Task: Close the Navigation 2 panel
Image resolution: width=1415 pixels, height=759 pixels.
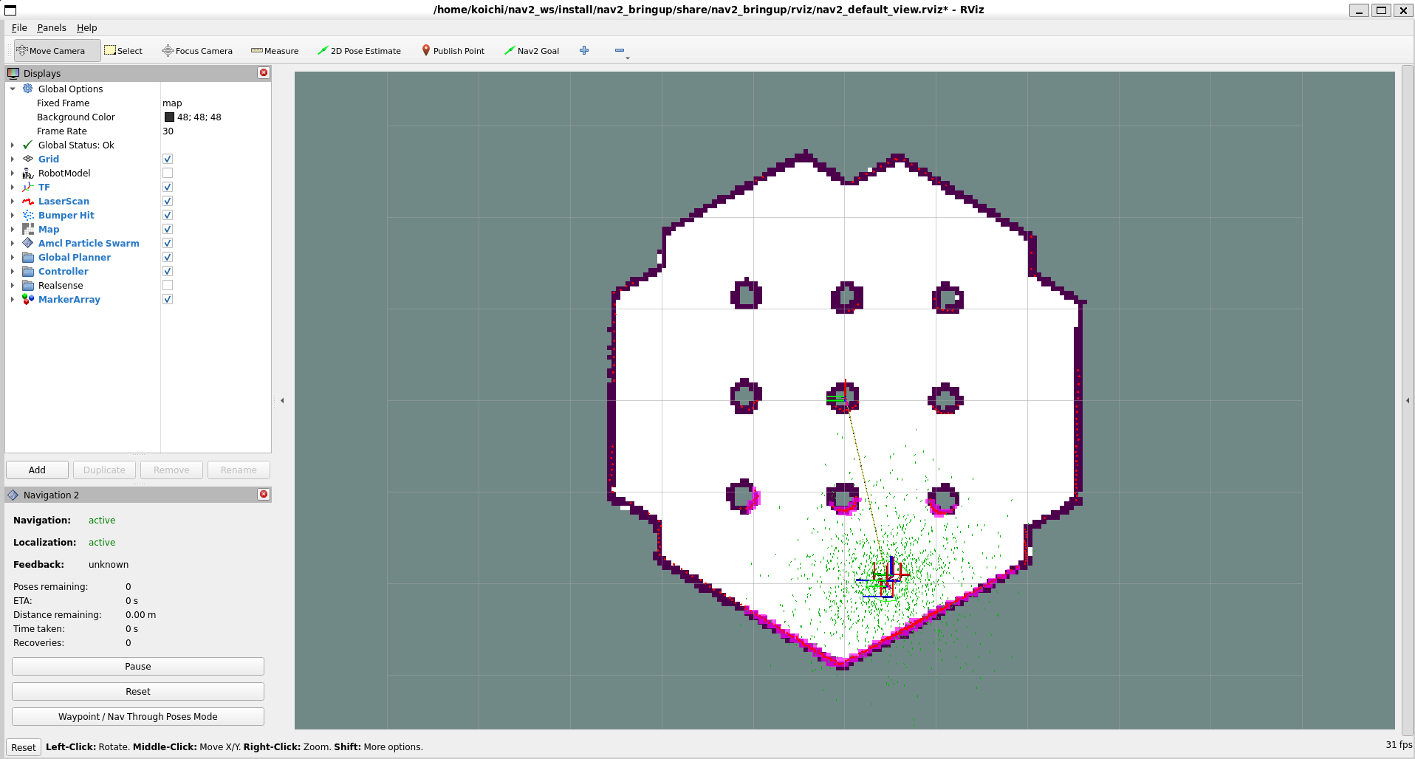Action: pyautogui.click(x=264, y=494)
